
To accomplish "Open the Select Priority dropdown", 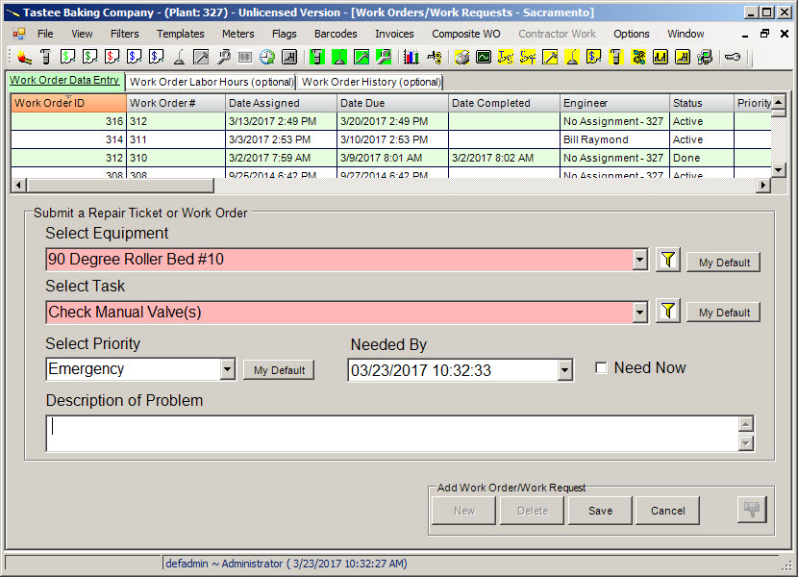I will 228,369.
